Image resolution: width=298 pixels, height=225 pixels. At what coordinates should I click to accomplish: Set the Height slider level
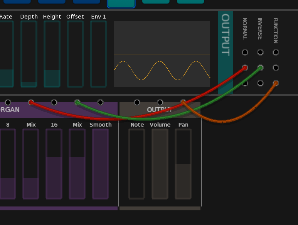[52, 54]
